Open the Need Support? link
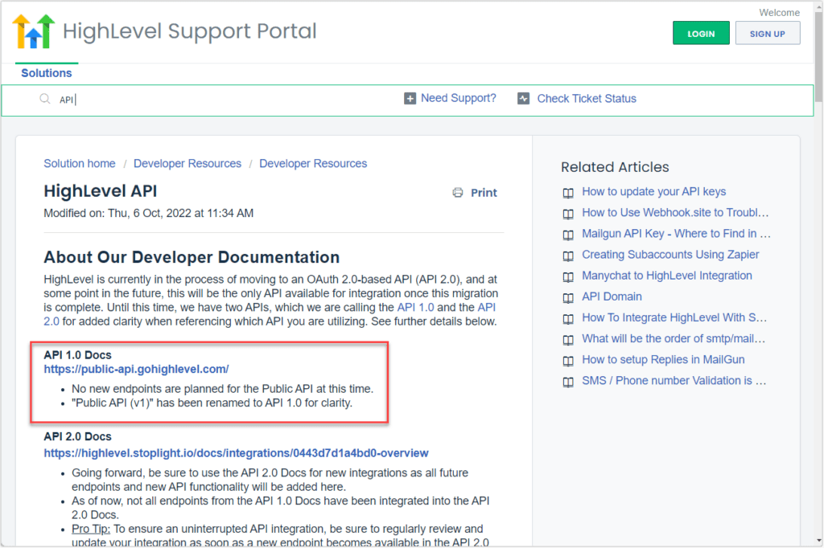This screenshot has height=548, width=824. coord(458,98)
